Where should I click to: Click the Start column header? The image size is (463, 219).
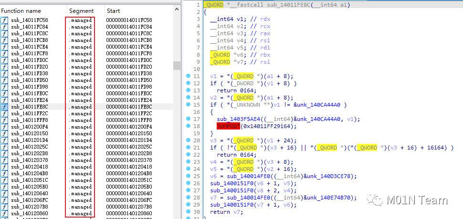click(x=114, y=10)
